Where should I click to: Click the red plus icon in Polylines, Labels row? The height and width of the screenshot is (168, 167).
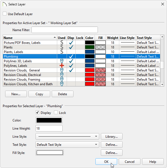[x=62, y=65]
